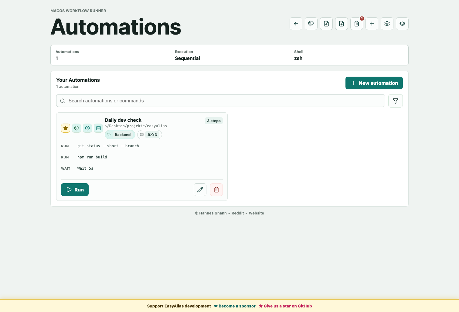Screen dimensions: 459x312
Task: Click Give us a star on GitHub
Action: tap(285, 306)
